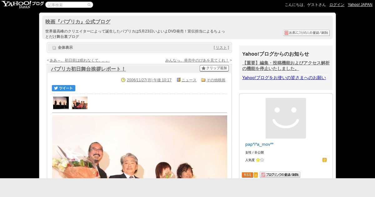The image size is (375, 197).
Task: Open the 【重要】編集・投稿機能 notice link
Action: pos(286,66)
